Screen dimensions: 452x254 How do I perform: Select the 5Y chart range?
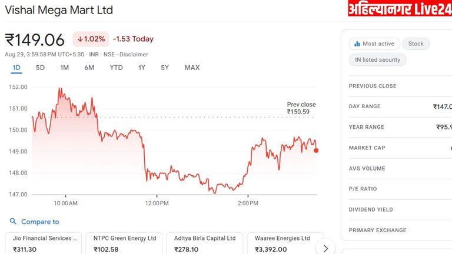[165, 68]
